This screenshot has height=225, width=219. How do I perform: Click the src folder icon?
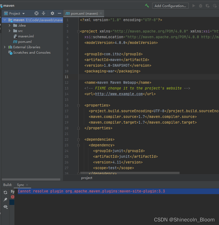click(15, 31)
